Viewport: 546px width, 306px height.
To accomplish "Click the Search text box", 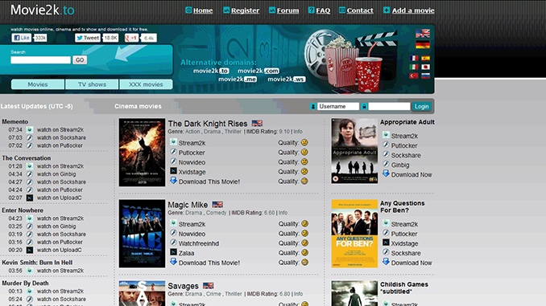I will click(x=41, y=59).
